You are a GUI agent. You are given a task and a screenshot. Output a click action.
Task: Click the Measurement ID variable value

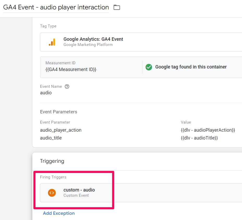pos(71,70)
